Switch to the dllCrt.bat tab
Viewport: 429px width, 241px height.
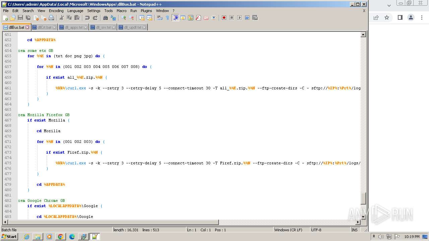pyautogui.click(x=44, y=27)
